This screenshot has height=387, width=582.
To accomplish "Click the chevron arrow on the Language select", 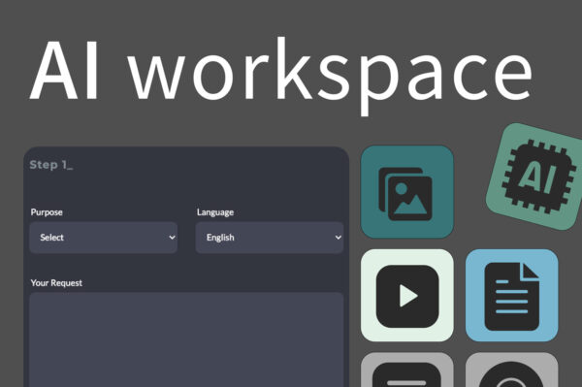I will tap(339, 238).
